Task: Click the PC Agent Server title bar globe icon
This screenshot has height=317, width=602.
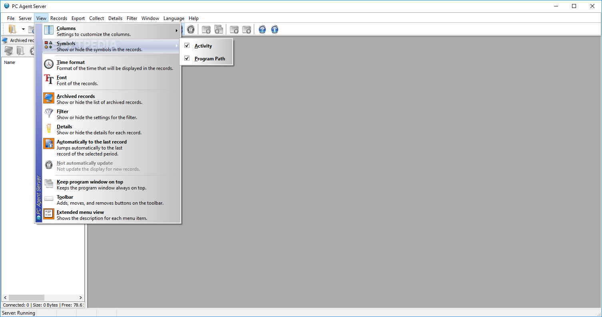Action: (6, 6)
